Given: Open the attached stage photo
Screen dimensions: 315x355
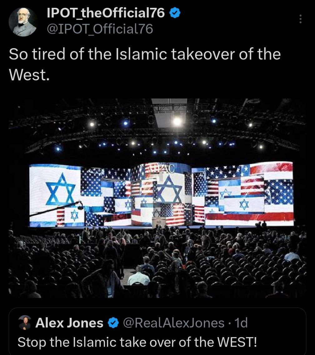Looking at the screenshot, I should [x=157, y=198].
